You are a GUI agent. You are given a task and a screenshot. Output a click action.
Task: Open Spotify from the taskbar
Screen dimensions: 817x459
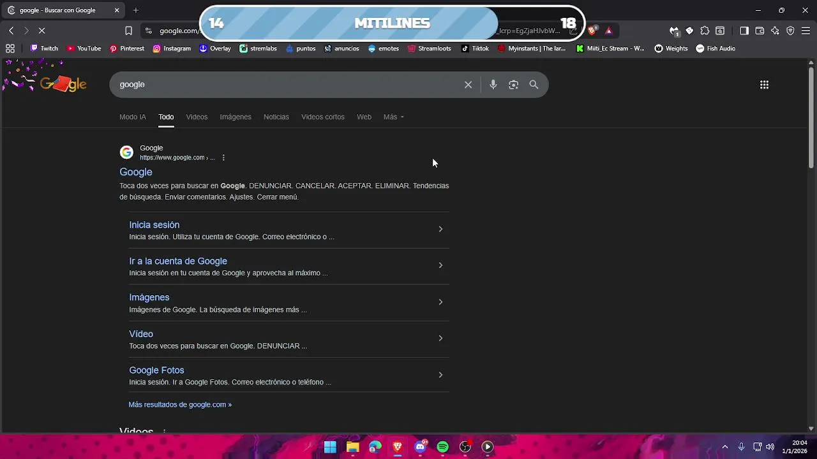pyautogui.click(x=442, y=447)
